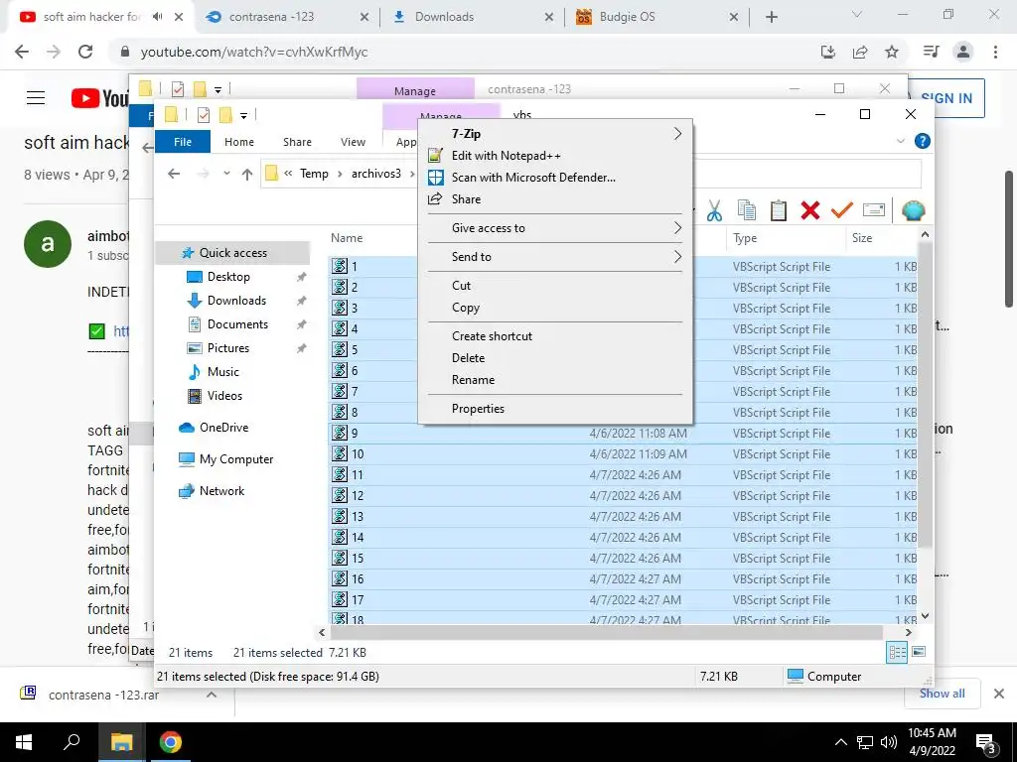Open Explorer Help question mark icon

[923, 141]
